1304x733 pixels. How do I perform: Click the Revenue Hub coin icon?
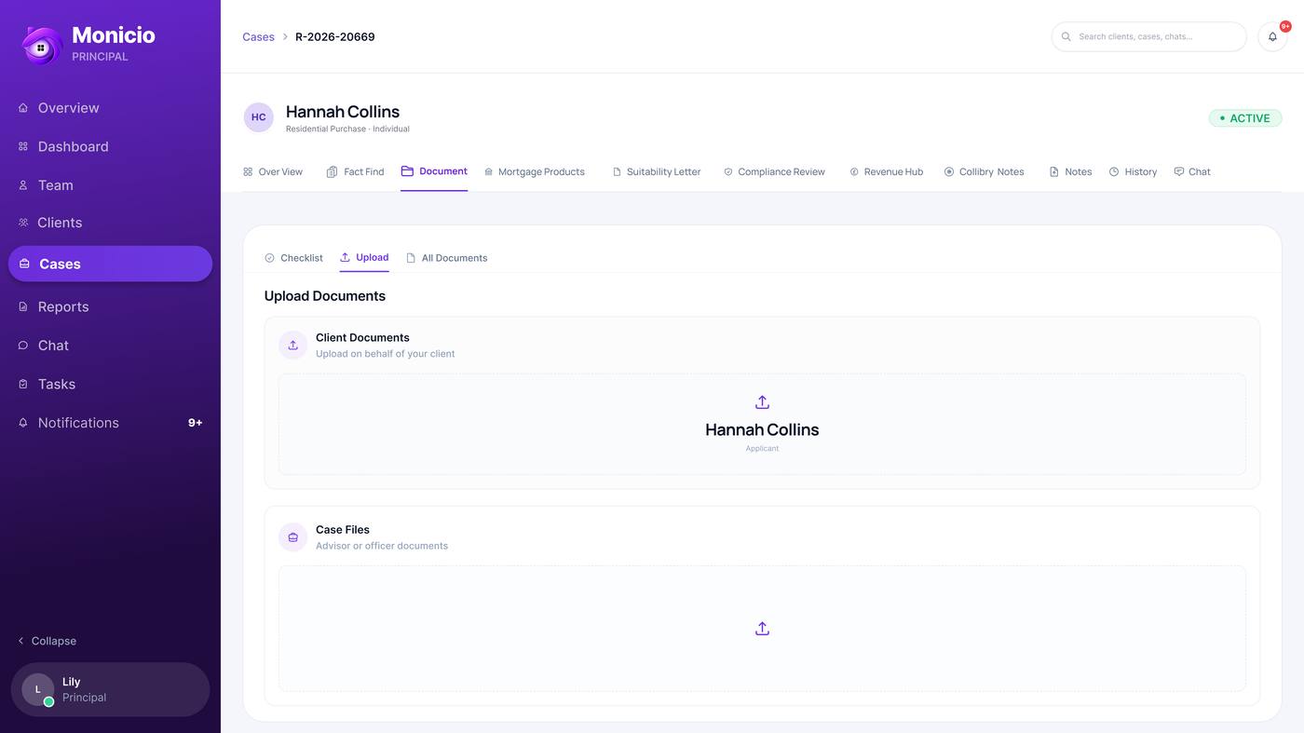(x=854, y=171)
